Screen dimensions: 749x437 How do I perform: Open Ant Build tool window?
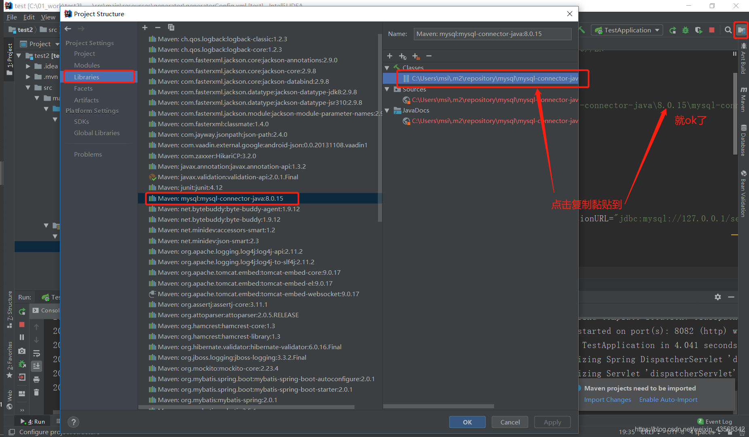tap(743, 58)
